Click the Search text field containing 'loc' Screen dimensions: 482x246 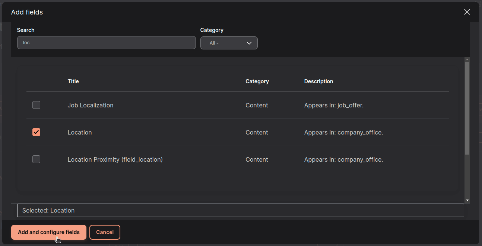(x=106, y=43)
